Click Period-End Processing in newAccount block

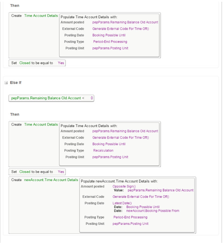point(130,217)
